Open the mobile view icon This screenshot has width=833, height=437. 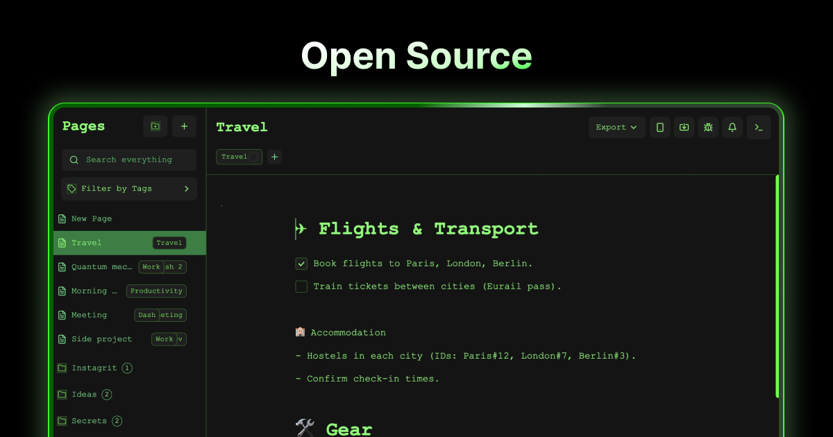pos(660,127)
